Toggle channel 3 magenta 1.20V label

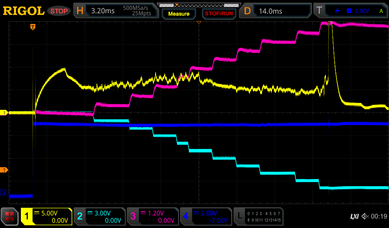[x=153, y=217]
